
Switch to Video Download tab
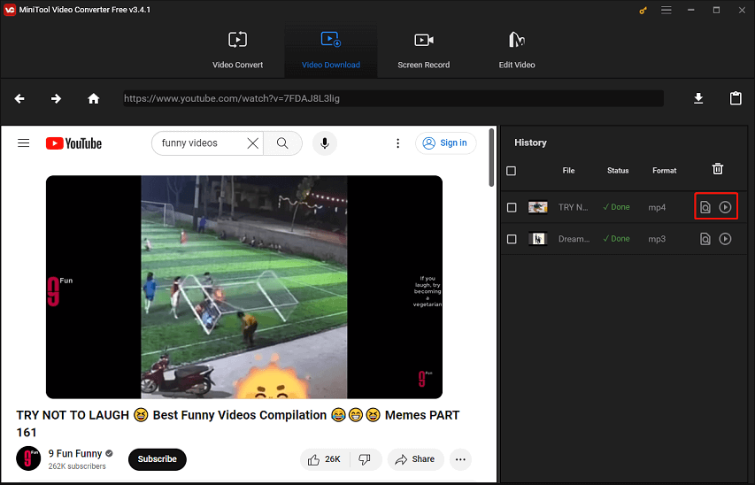pyautogui.click(x=331, y=50)
